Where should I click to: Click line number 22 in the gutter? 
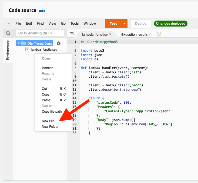point(75,133)
